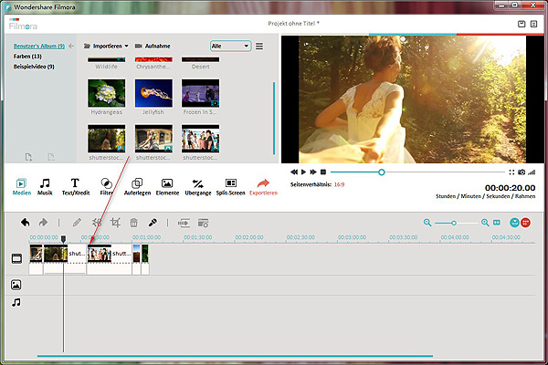Image resolution: width=548 pixels, height=365 pixels.
Task: Open the Übergänge transitions tab
Action: tap(198, 187)
